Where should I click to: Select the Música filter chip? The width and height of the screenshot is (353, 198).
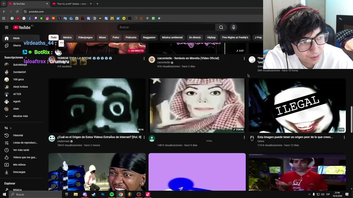tap(67, 37)
